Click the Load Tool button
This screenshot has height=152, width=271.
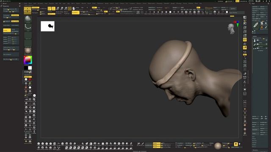click(x=255, y=7)
